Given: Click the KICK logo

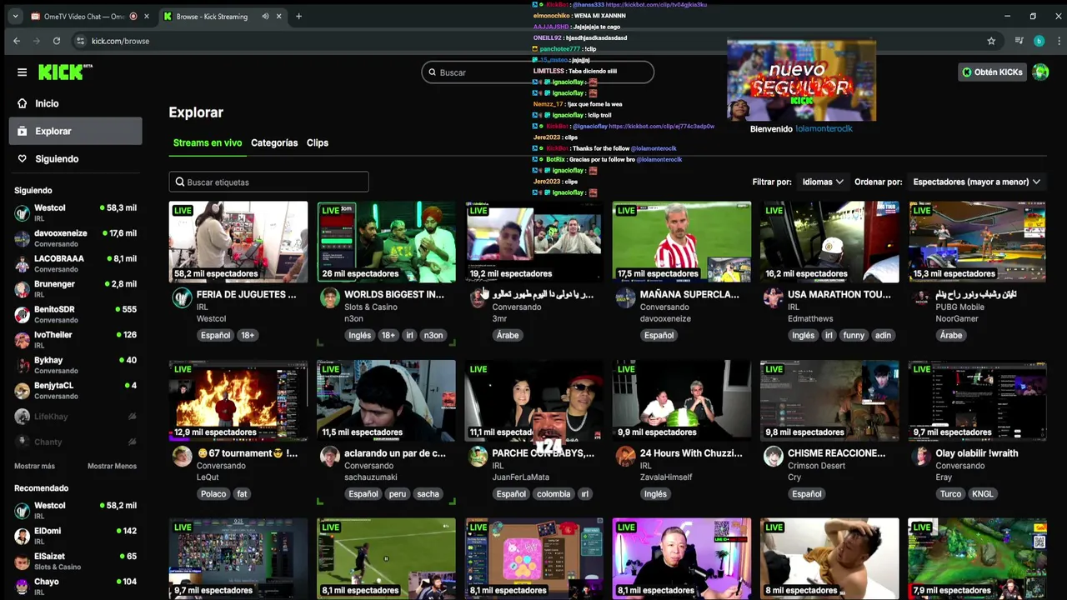Looking at the screenshot, I should click(65, 72).
